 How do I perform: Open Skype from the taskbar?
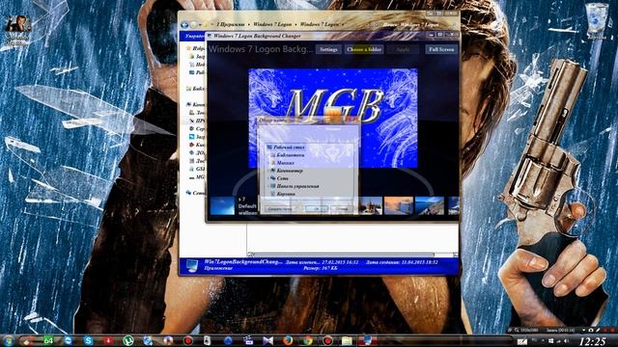click(88, 340)
